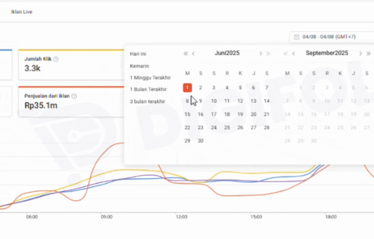374x239 pixels.
Task: Advance September2025 calendar to next month
Action: tap(361, 53)
